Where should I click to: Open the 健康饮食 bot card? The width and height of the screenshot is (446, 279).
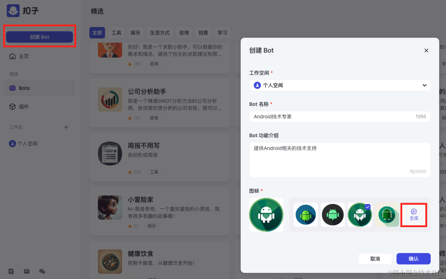pos(159,260)
